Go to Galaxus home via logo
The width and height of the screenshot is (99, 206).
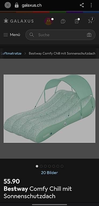(x=19, y=21)
